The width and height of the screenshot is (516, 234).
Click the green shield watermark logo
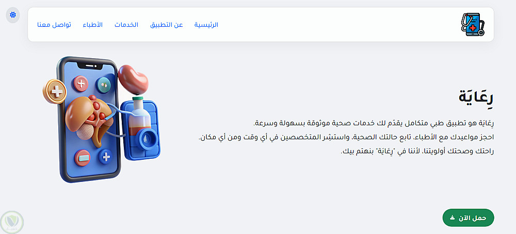12,223
